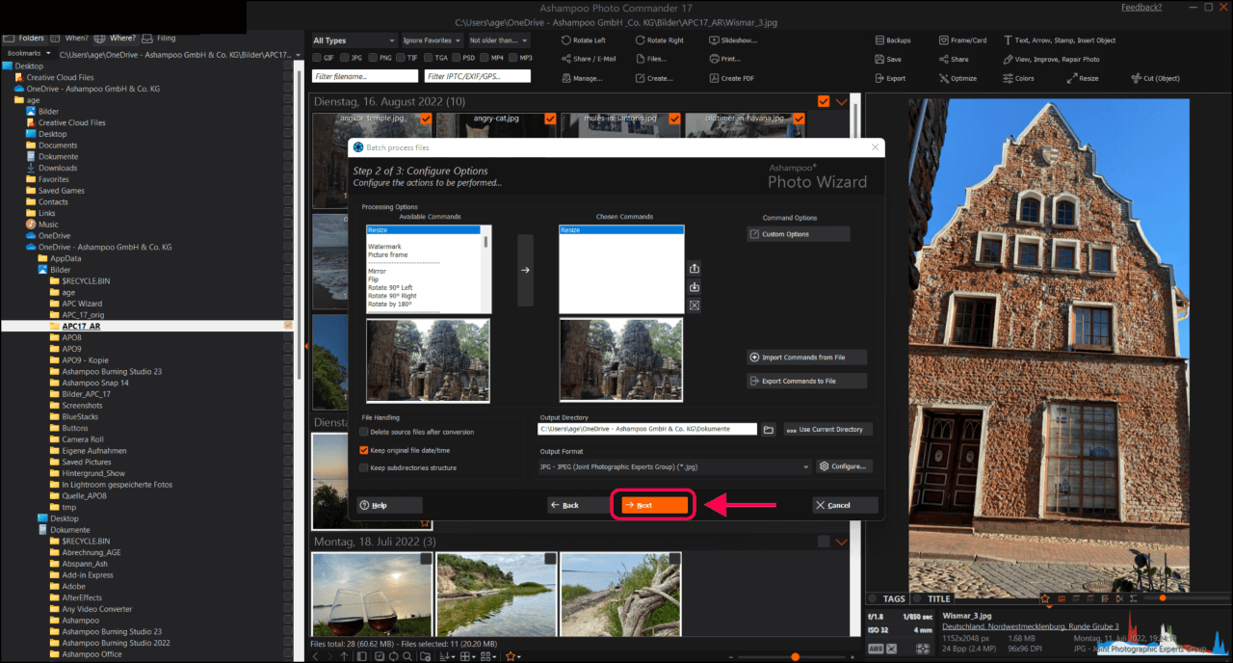This screenshot has width=1233, height=663.
Task: Toggle the GIF file type filter
Action: pyautogui.click(x=318, y=58)
